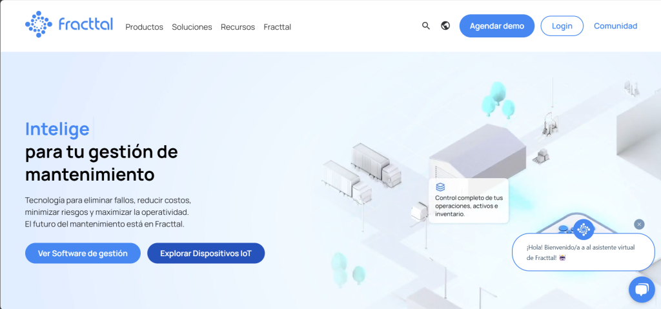Follow the Comunidad link

click(x=615, y=26)
